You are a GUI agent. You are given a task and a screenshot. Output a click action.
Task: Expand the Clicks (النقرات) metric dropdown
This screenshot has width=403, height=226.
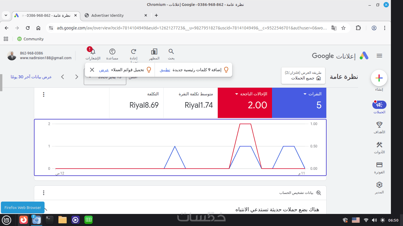[305, 94]
